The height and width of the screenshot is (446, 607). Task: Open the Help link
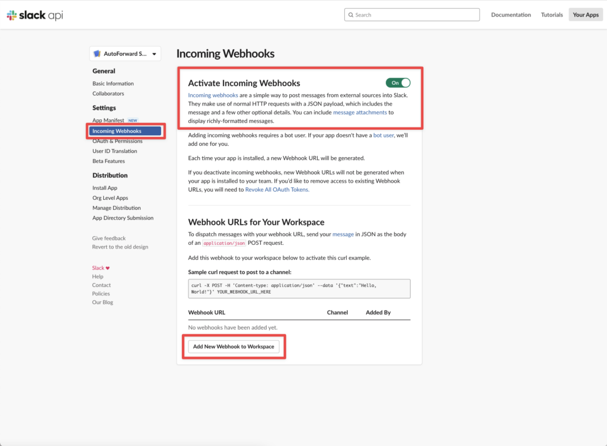point(98,276)
